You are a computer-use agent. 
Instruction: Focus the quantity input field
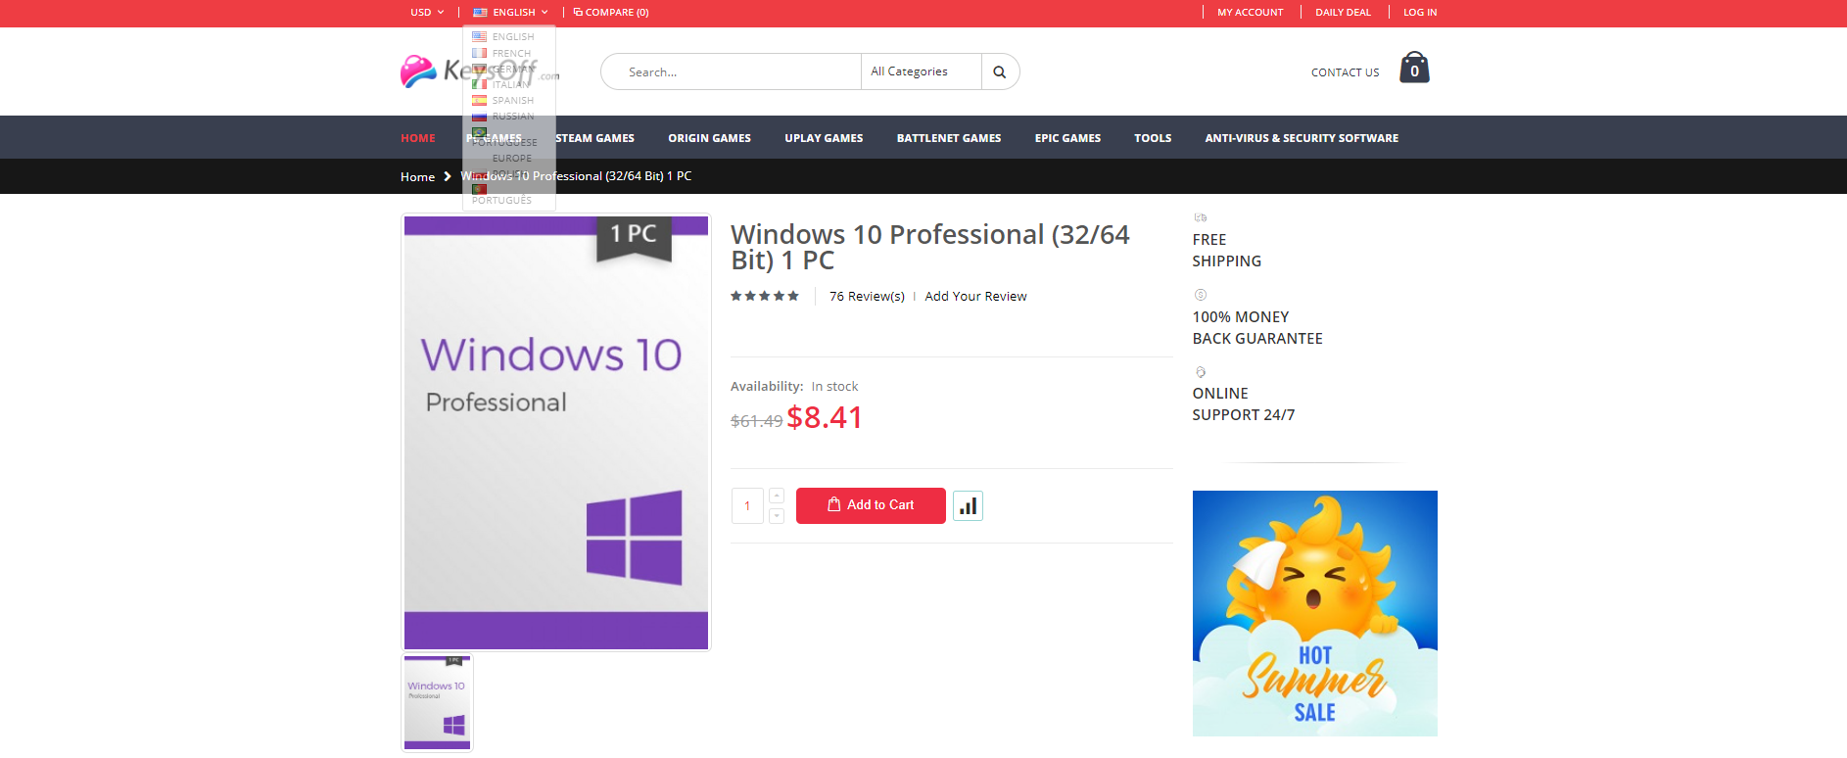pyautogui.click(x=747, y=506)
